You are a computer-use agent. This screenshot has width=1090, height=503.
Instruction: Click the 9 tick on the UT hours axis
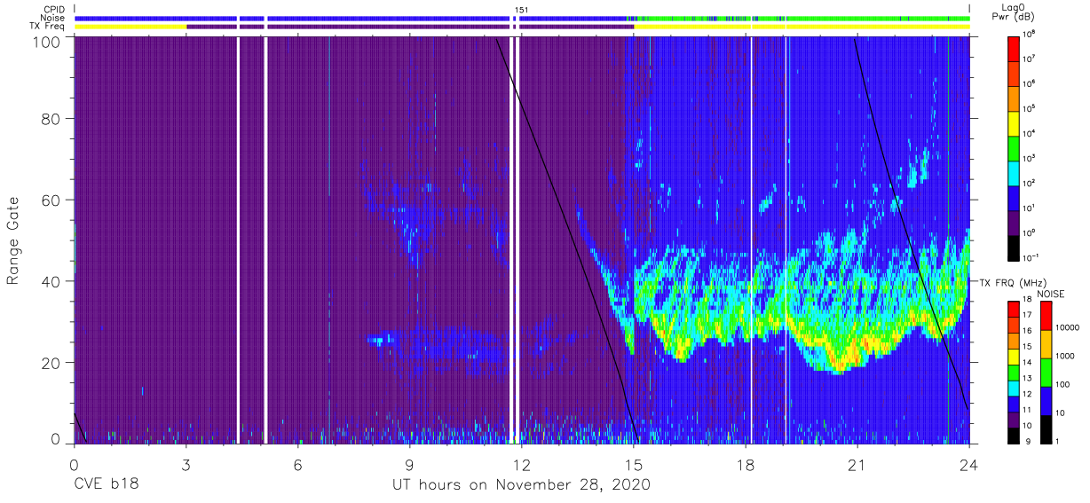click(410, 464)
